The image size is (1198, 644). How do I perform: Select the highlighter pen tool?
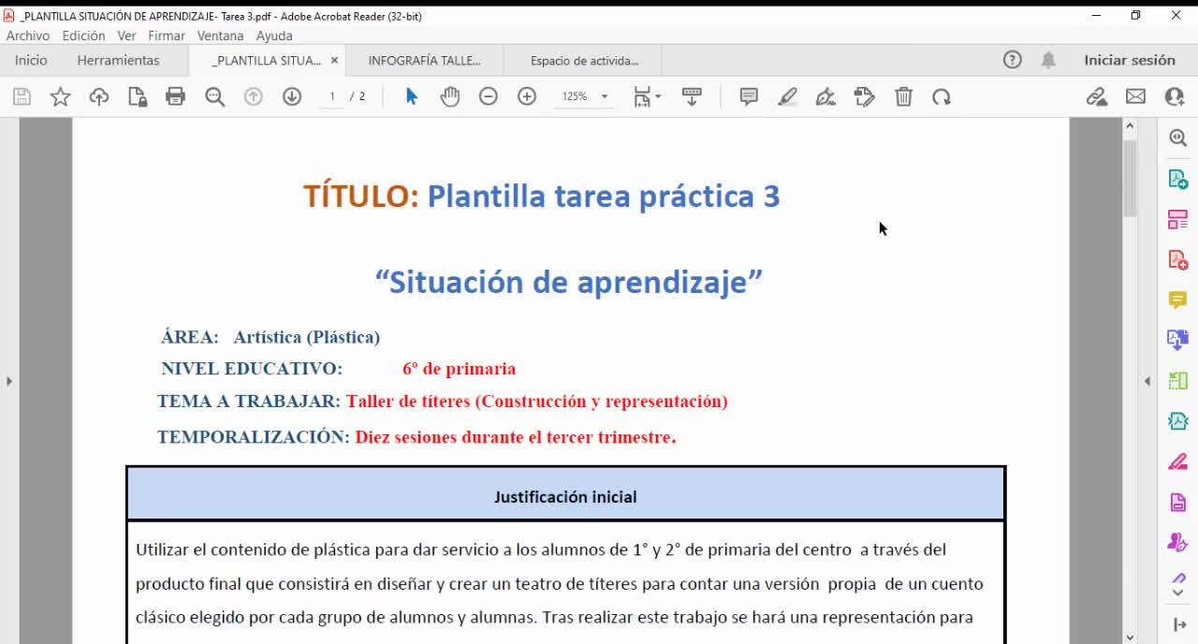click(x=787, y=96)
